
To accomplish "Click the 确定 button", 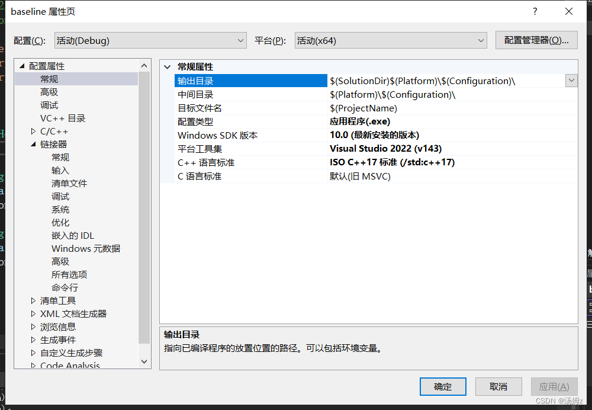I will click(442, 386).
